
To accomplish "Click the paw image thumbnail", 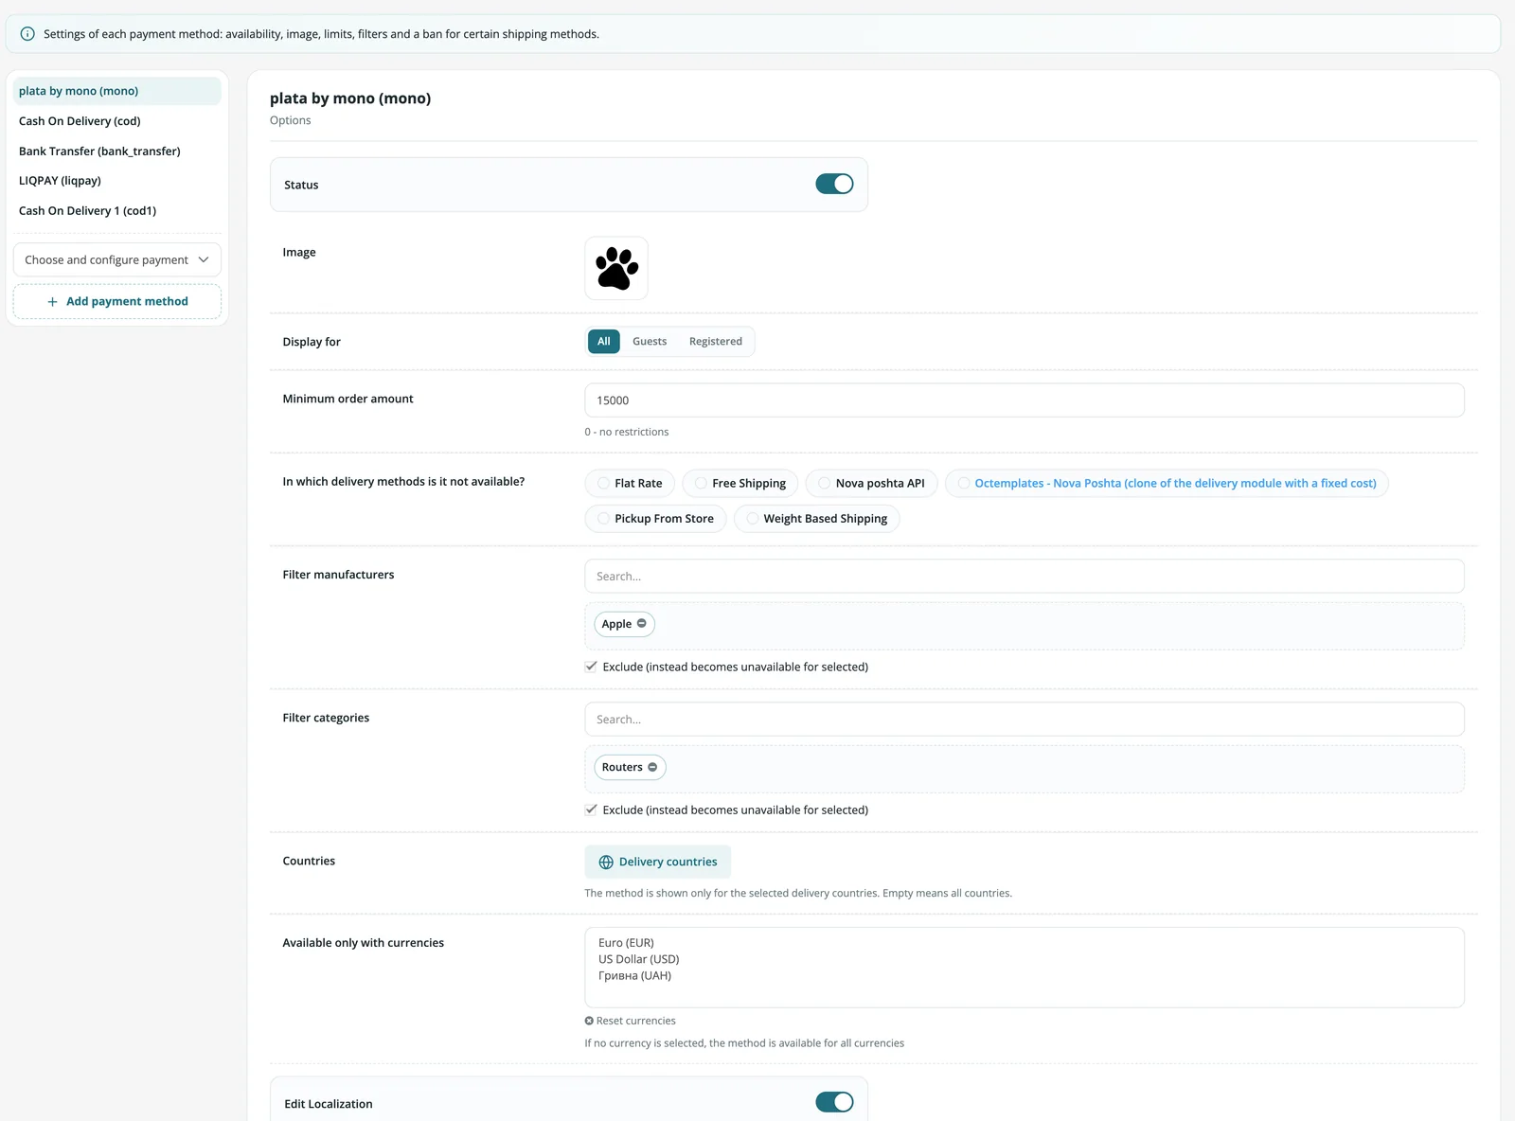I will tap(616, 268).
